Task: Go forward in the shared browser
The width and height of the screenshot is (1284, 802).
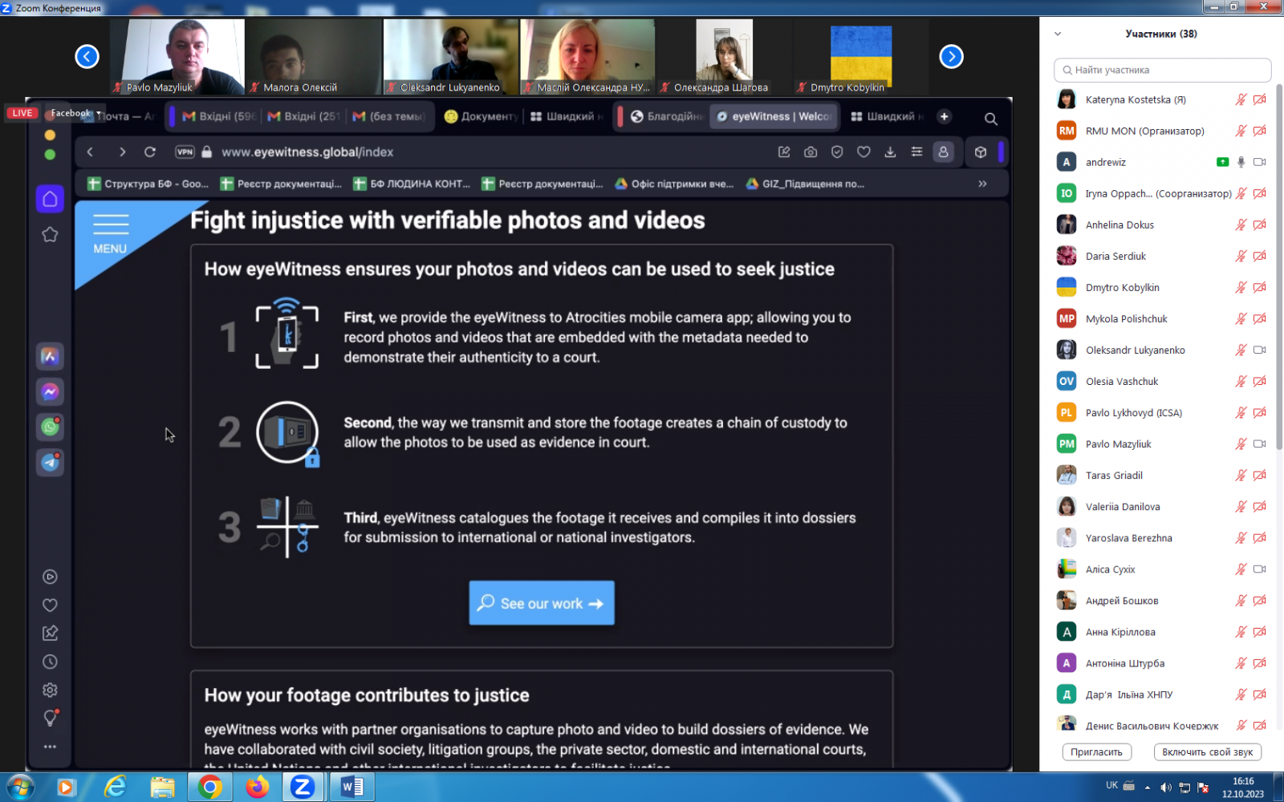Action: click(x=122, y=152)
